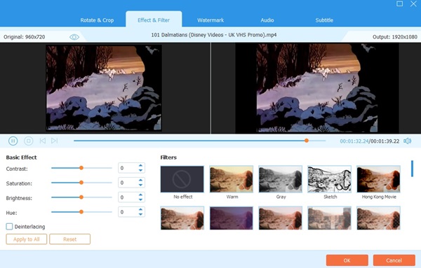Select the filter thumbnail below No effect
This screenshot has height=268, width=421.
pos(182,218)
